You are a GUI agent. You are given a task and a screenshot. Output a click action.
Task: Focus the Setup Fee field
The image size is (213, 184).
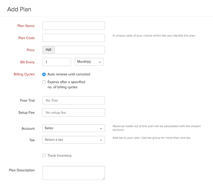(x=74, y=113)
